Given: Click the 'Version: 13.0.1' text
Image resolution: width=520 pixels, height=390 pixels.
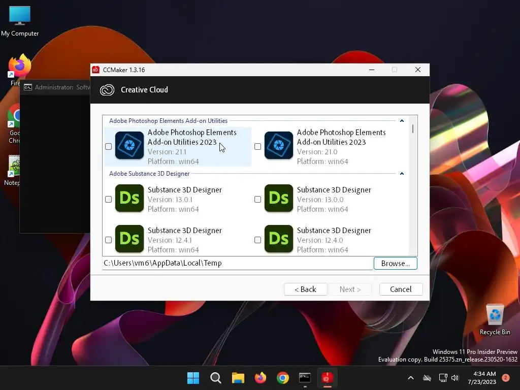Looking at the screenshot, I should [170, 199].
